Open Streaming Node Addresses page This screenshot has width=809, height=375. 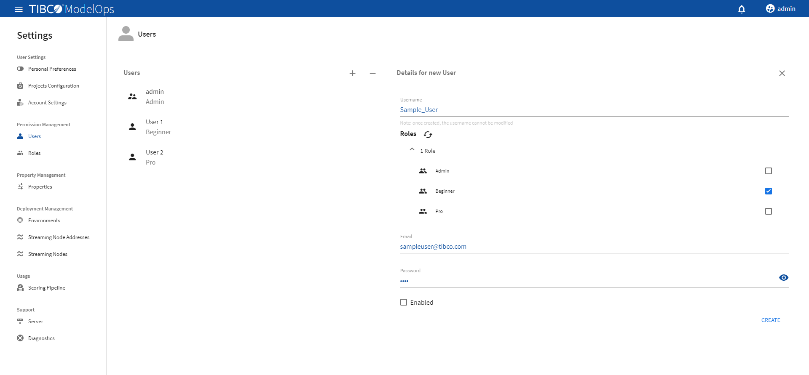click(59, 237)
